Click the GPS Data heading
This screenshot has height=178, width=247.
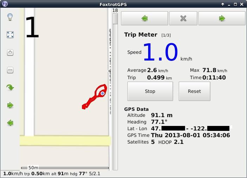(x=137, y=109)
